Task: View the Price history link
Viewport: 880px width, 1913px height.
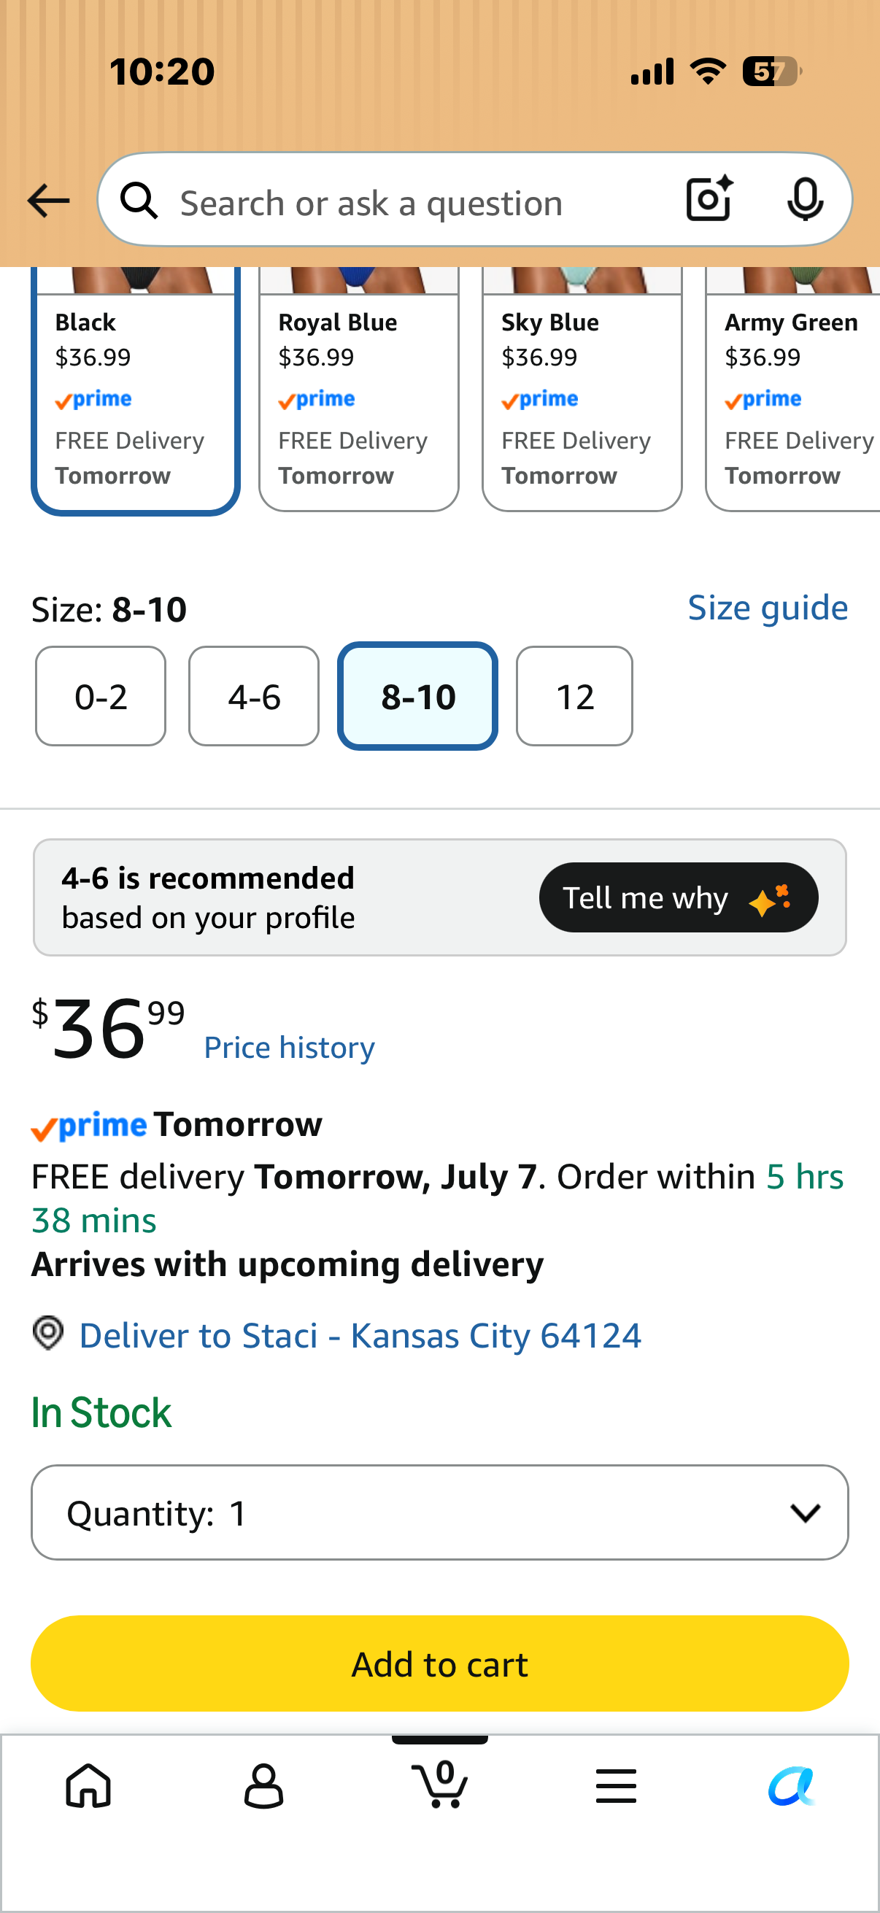Action: click(x=290, y=1047)
